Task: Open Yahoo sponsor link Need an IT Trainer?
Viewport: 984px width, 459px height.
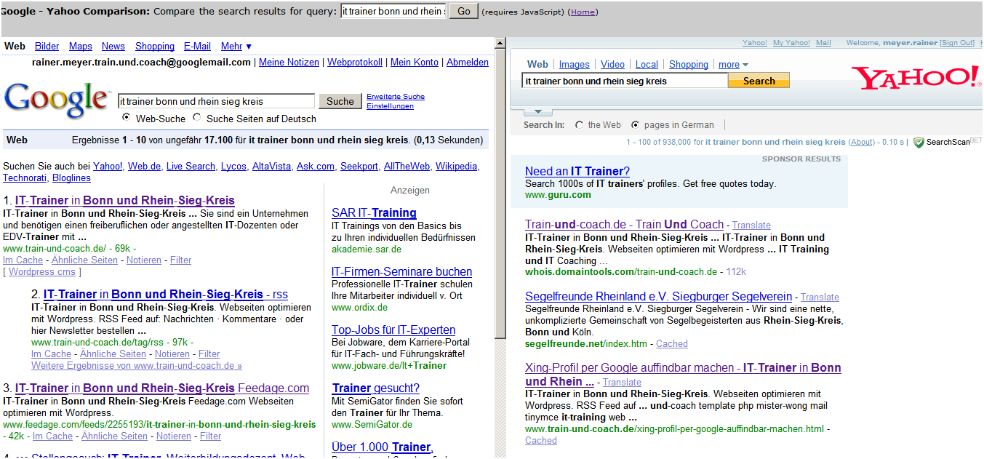Action: [577, 172]
